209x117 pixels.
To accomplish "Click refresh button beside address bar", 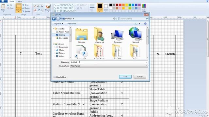I will pos(116,19).
